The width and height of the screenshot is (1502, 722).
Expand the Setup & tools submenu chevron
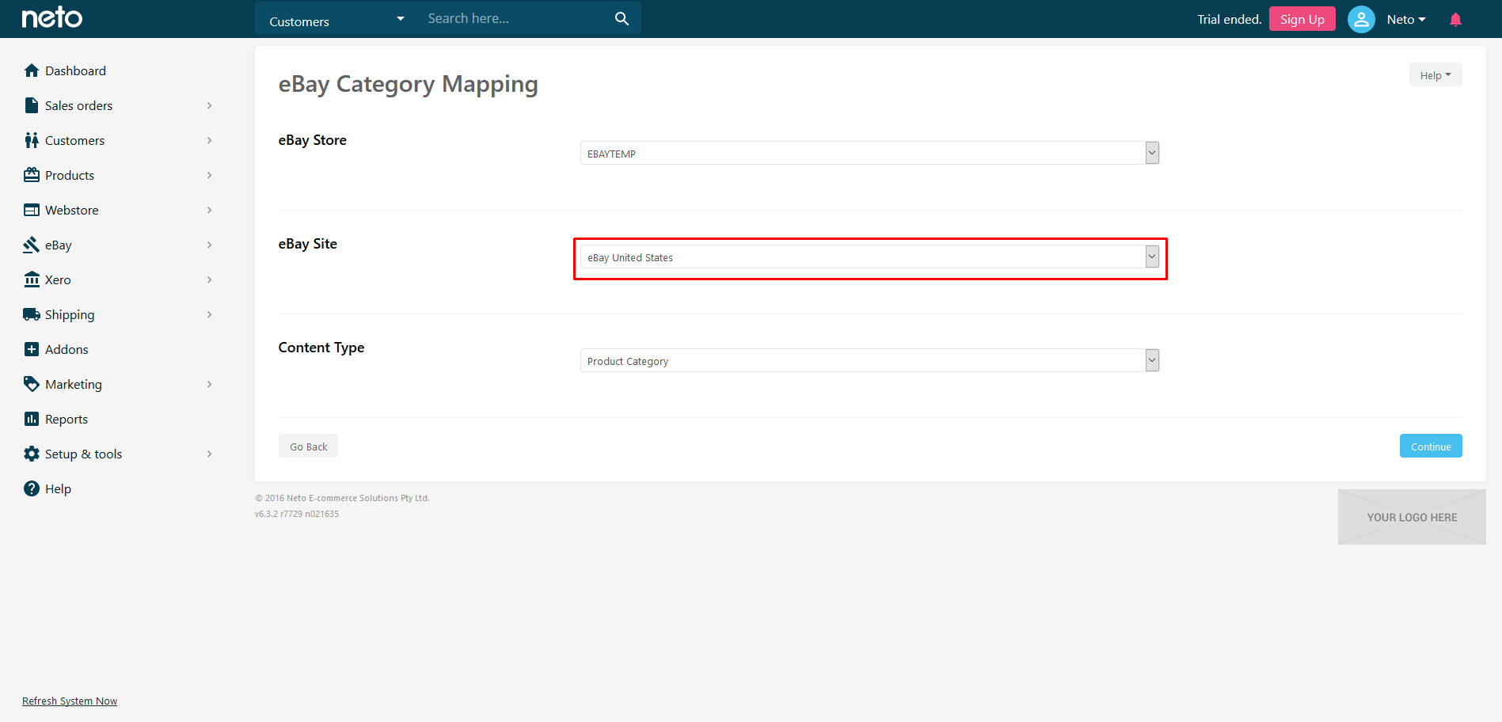(x=210, y=454)
